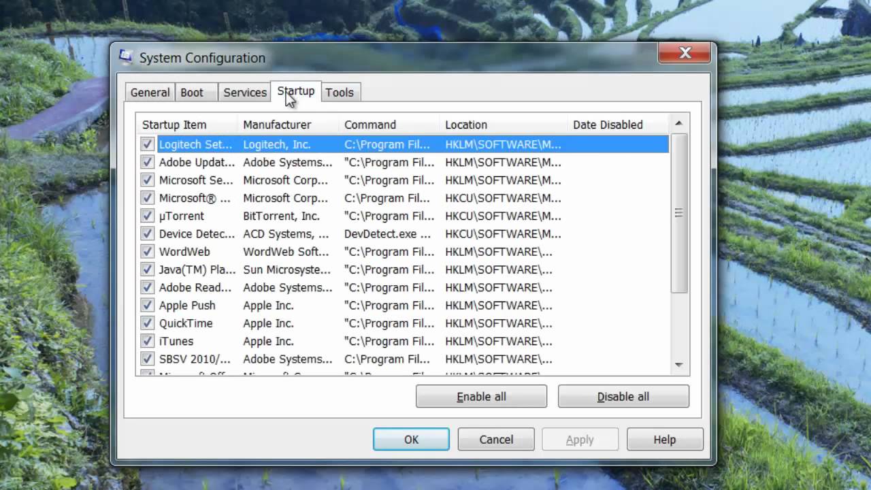Select the µTorrent row name

(181, 216)
